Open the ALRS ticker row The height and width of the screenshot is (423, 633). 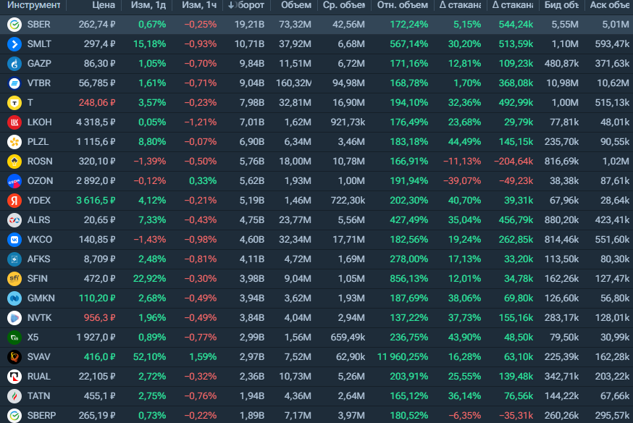click(x=316, y=220)
